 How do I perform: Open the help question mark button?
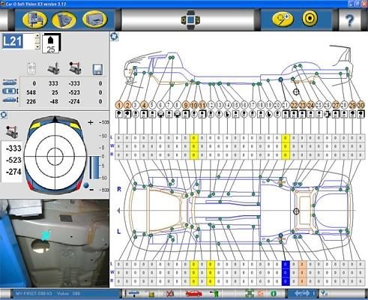(349, 20)
